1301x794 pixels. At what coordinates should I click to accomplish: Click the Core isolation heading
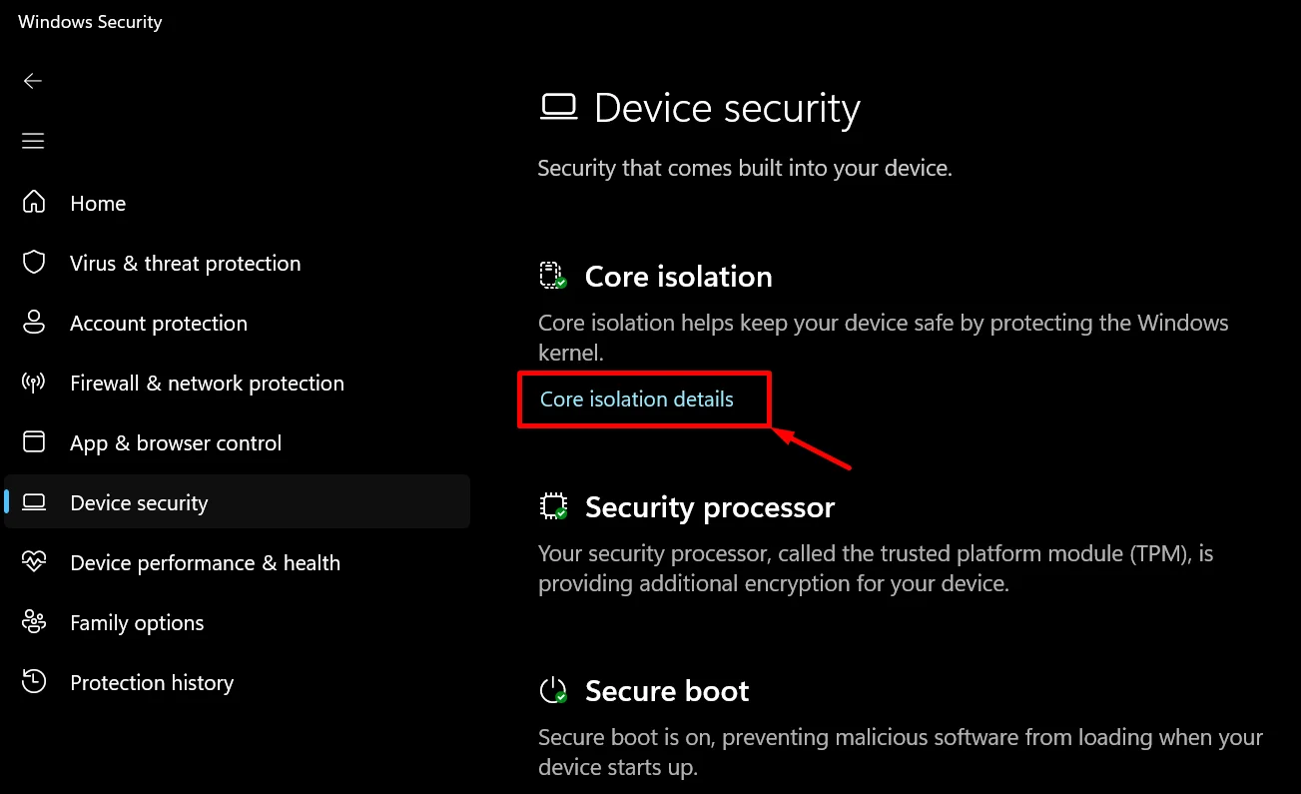pyautogui.click(x=678, y=276)
